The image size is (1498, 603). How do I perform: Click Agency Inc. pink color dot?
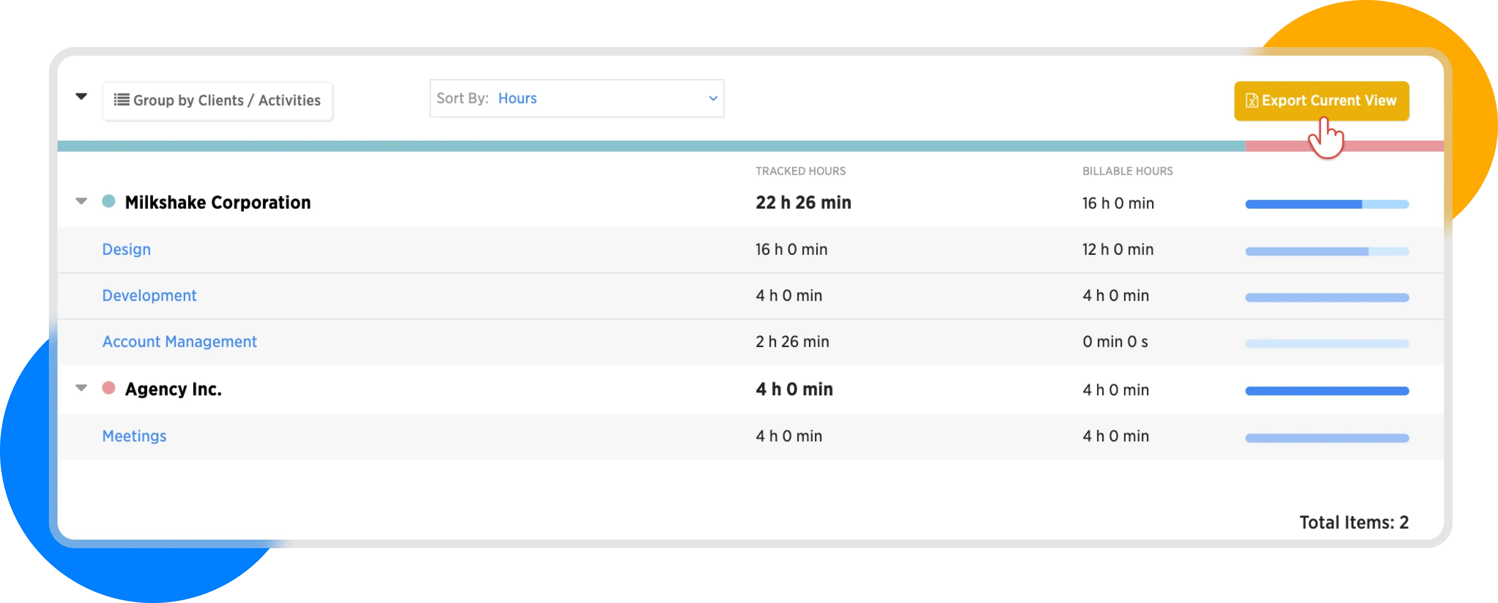(109, 388)
